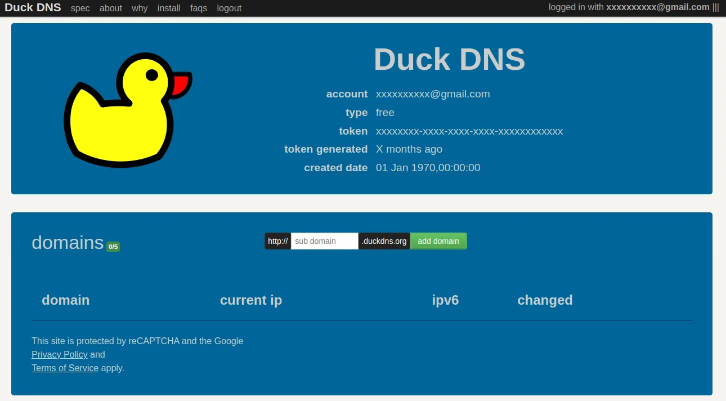The height and width of the screenshot is (401, 726).
Task: Open the Terms of Service link
Action: 65,368
